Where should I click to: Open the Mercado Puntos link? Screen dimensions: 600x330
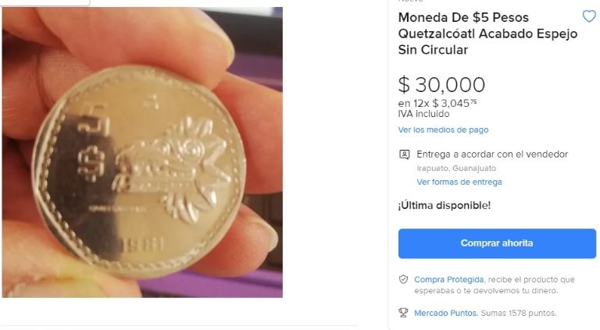pyautogui.click(x=446, y=313)
